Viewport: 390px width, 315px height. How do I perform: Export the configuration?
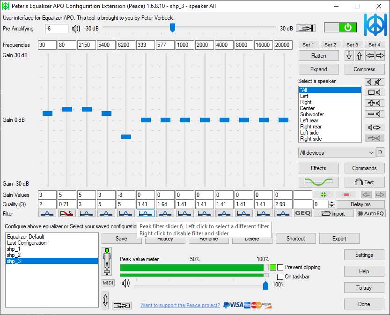tap(339, 239)
